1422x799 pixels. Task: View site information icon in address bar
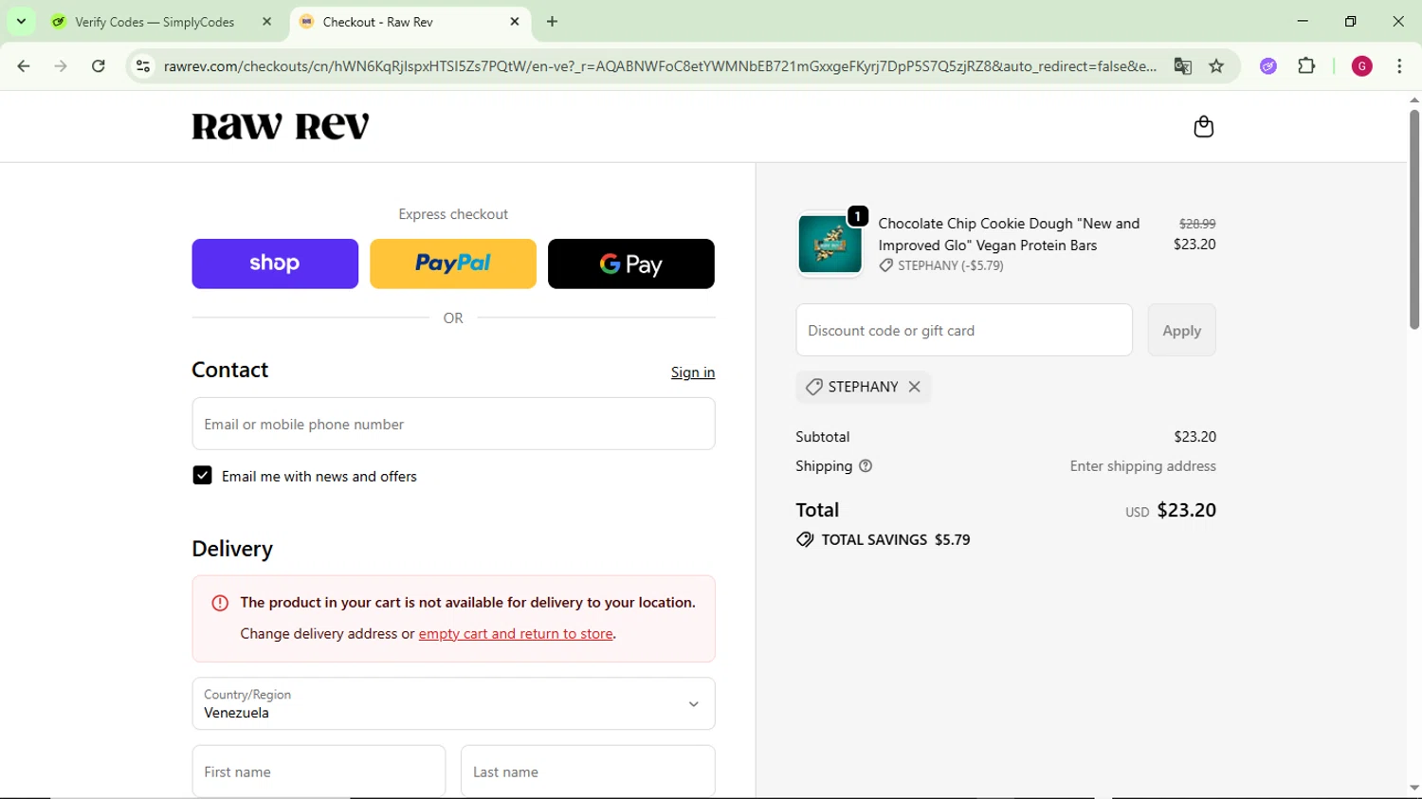click(x=143, y=66)
